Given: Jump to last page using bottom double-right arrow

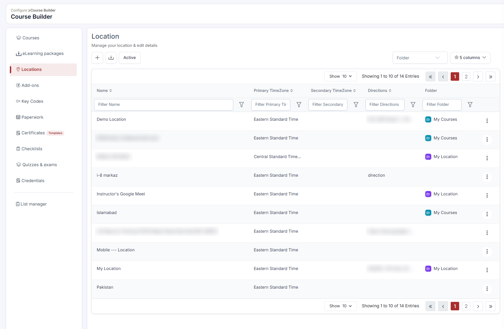Looking at the screenshot, I should pyautogui.click(x=490, y=306).
